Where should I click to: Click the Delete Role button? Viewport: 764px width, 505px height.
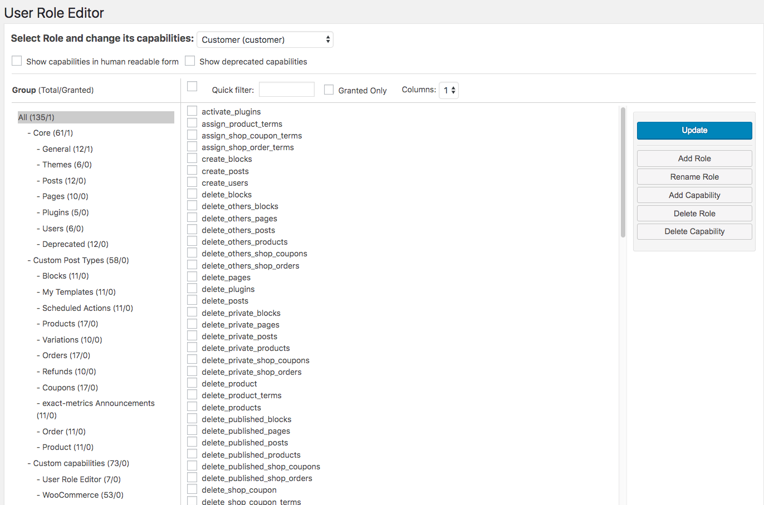pyautogui.click(x=694, y=214)
